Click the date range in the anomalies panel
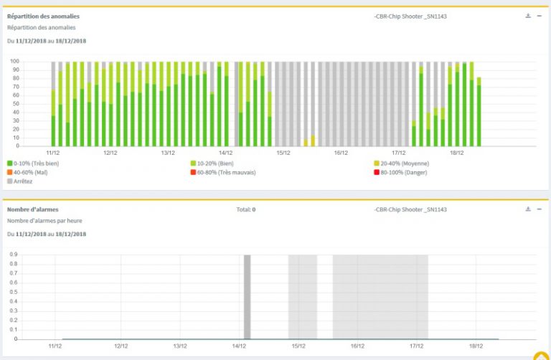The width and height of the screenshot is (551, 360). (x=46, y=41)
